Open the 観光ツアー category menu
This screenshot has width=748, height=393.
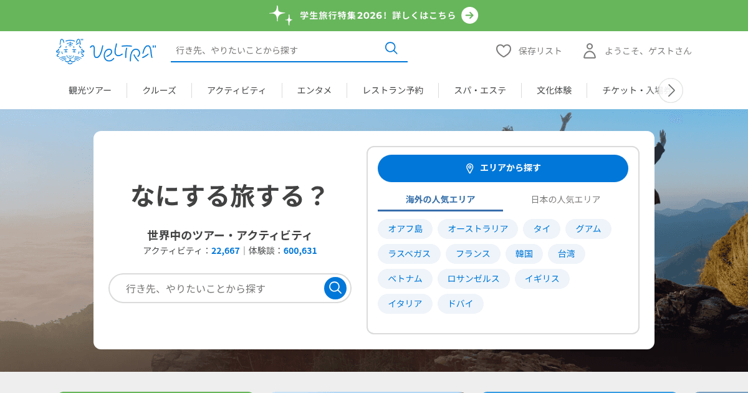click(90, 90)
